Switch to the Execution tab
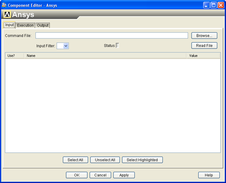The image size is (226, 183). pyautogui.click(x=25, y=25)
